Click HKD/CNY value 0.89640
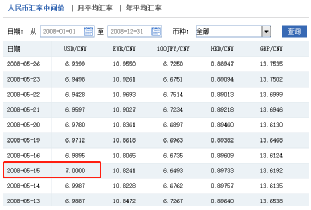The image size is (311, 210). (222, 201)
